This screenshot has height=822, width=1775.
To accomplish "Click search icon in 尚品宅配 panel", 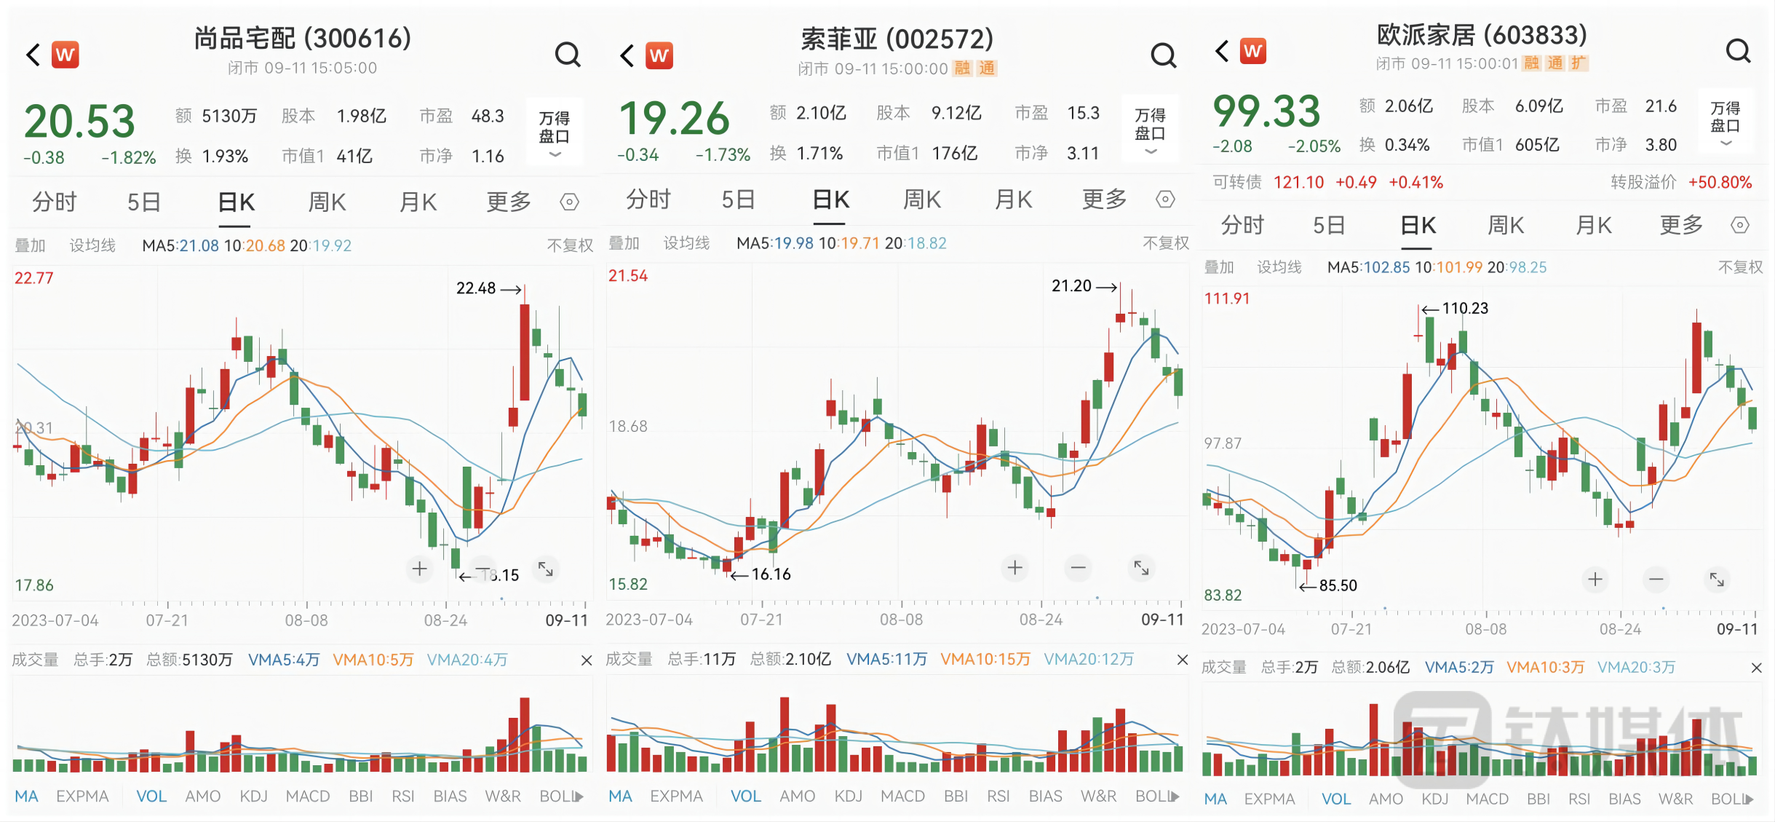I will [567, 55].
